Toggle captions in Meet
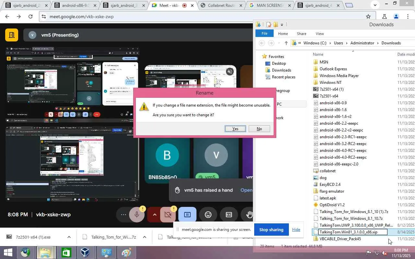Viewport: 415px width, 259px height. click(x=229, y=214)
